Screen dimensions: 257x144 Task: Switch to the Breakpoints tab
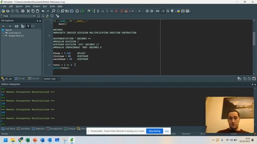coord(54,129)
